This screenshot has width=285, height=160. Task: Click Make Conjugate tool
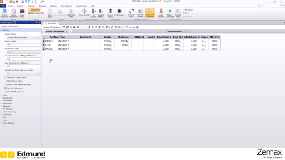(x=170, y=13)
